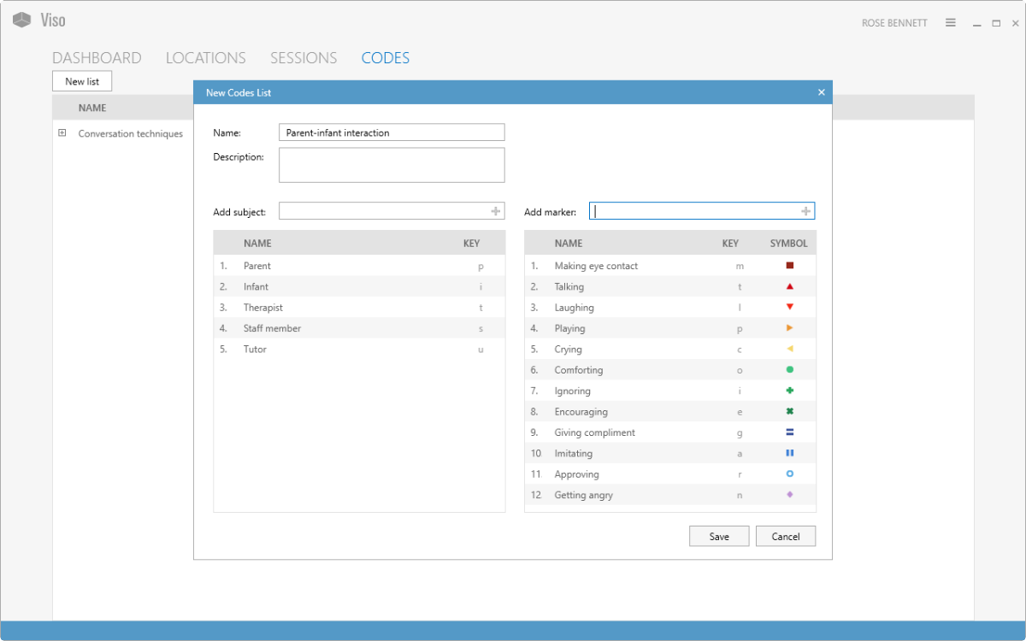The height and width of the screenshot is (641, 1026).
Task: Click the New list button
Action: point(82,81)
